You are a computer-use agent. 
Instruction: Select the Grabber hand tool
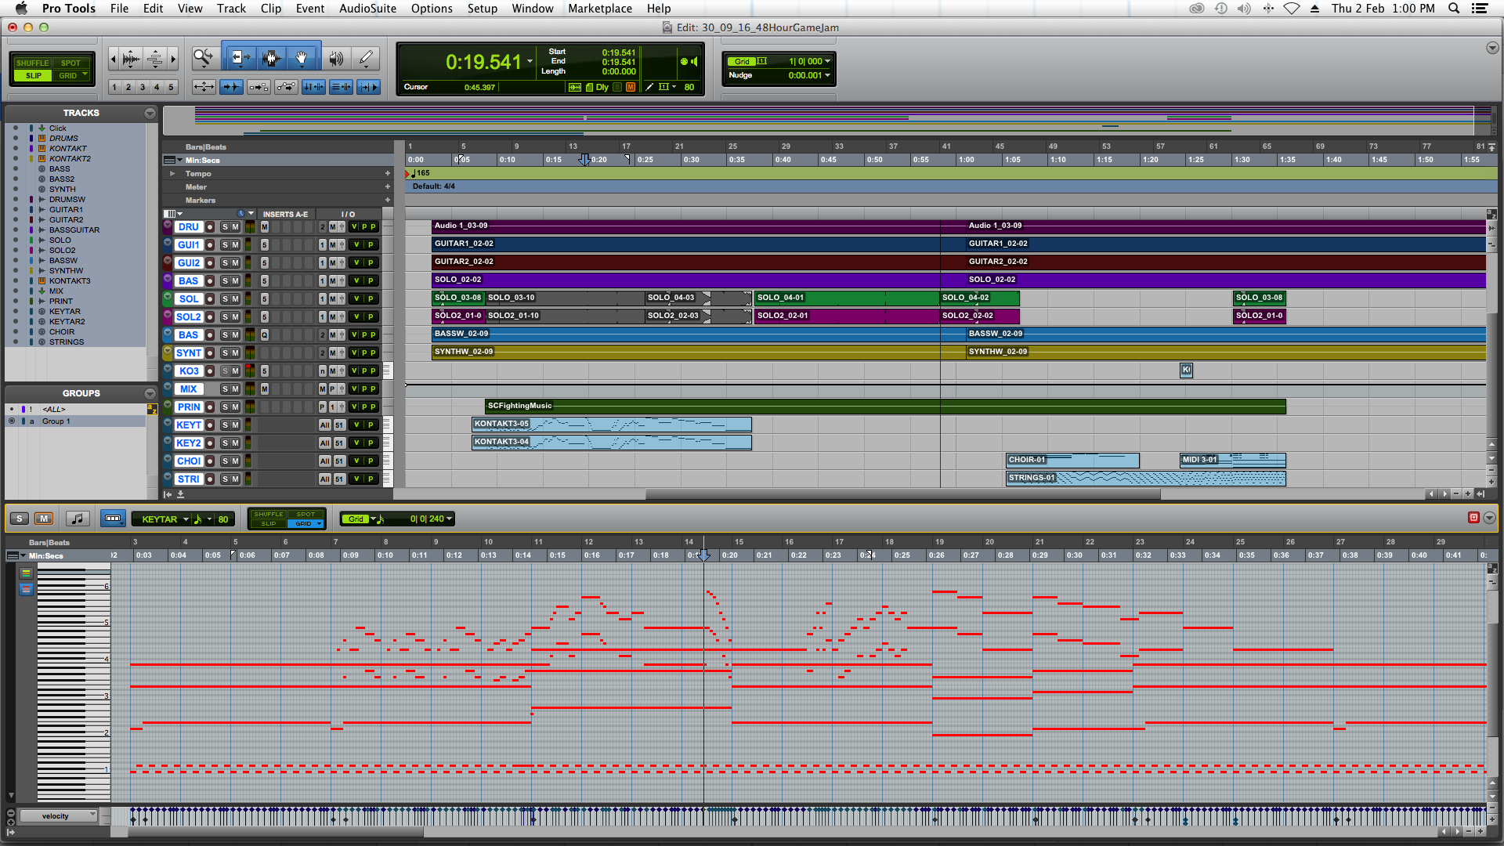pos(302,58)
